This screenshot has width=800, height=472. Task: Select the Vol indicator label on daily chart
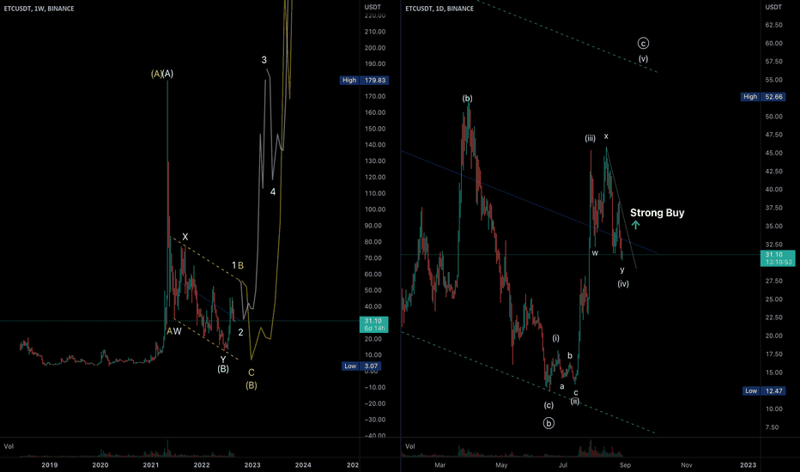(x=409, y=446)
